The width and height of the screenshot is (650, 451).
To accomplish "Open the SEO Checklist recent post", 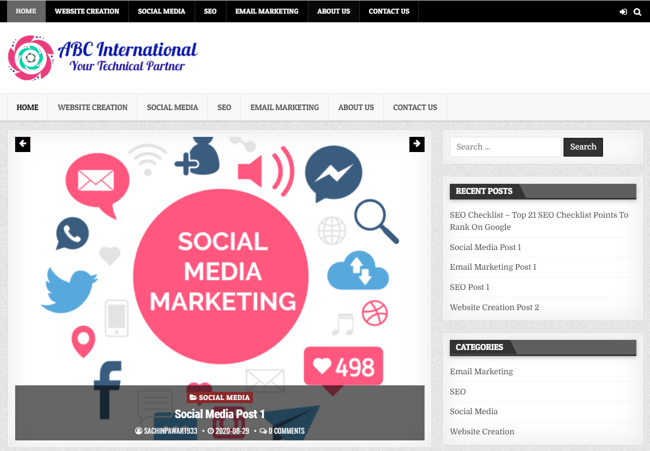I will click(x=539, y=221).
